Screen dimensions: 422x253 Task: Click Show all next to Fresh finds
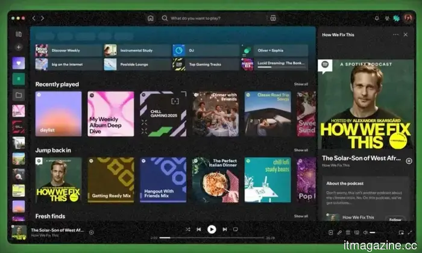(x=301, y=216)
